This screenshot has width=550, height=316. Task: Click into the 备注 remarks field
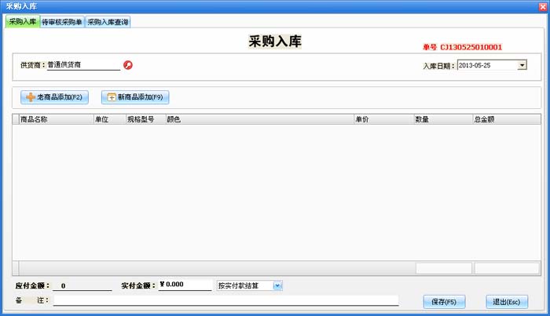click(226, 300)
